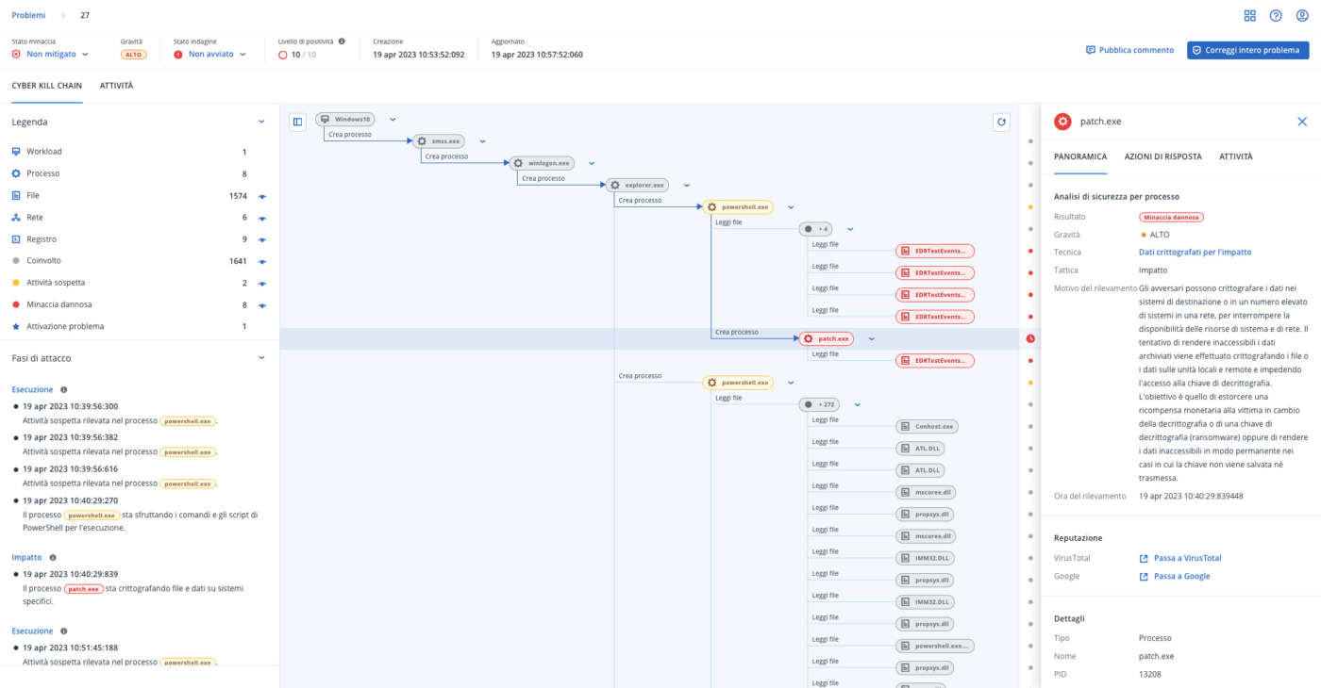Open the Stato minaccia 'Non mitigato' dropdown
Viewport: 1321px width, 688px height.
point(57,55)
